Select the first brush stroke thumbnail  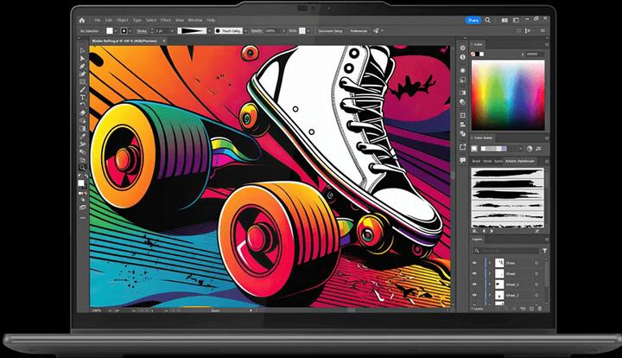(507, 173)
